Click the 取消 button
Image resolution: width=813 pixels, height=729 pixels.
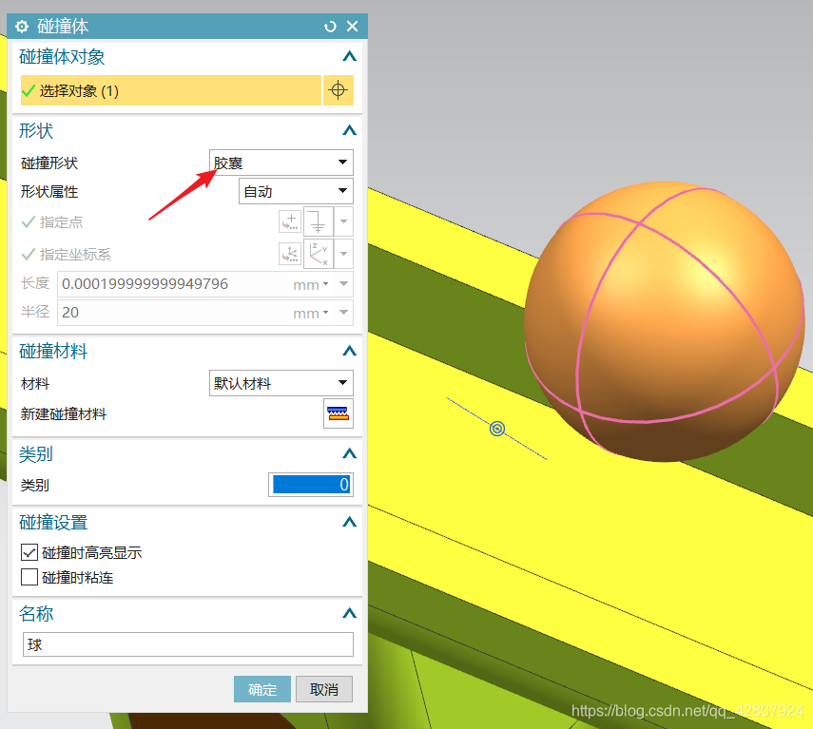tap(323, 690)
